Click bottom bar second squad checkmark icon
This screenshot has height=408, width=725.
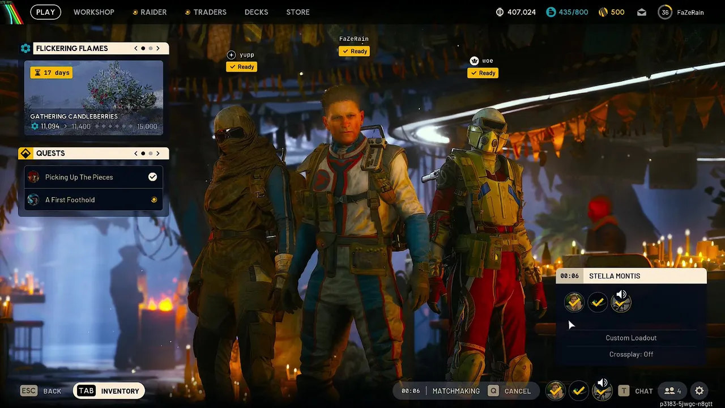[x=579, y=391]
